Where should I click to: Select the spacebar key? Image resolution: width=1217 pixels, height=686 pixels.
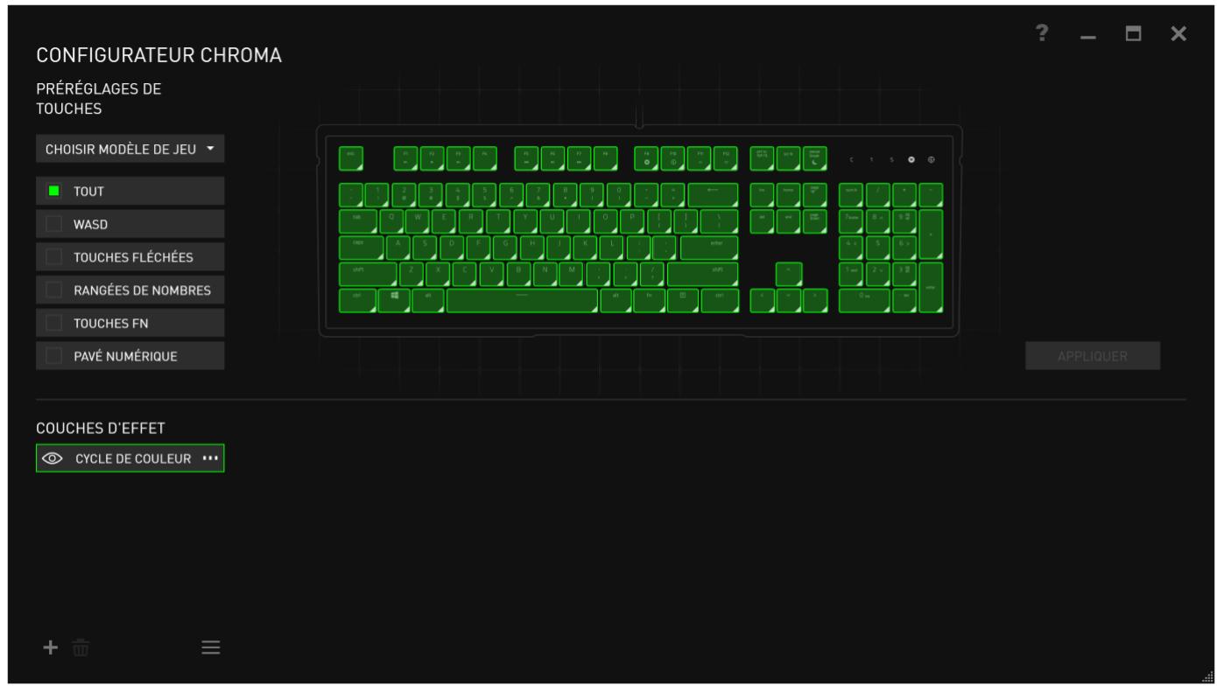pyautogui.click(x=523, y=301)
